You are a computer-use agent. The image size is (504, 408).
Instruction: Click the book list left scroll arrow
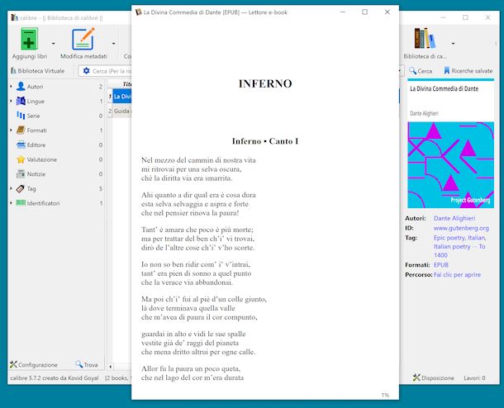pyautogui.click(x=111, y=367)
